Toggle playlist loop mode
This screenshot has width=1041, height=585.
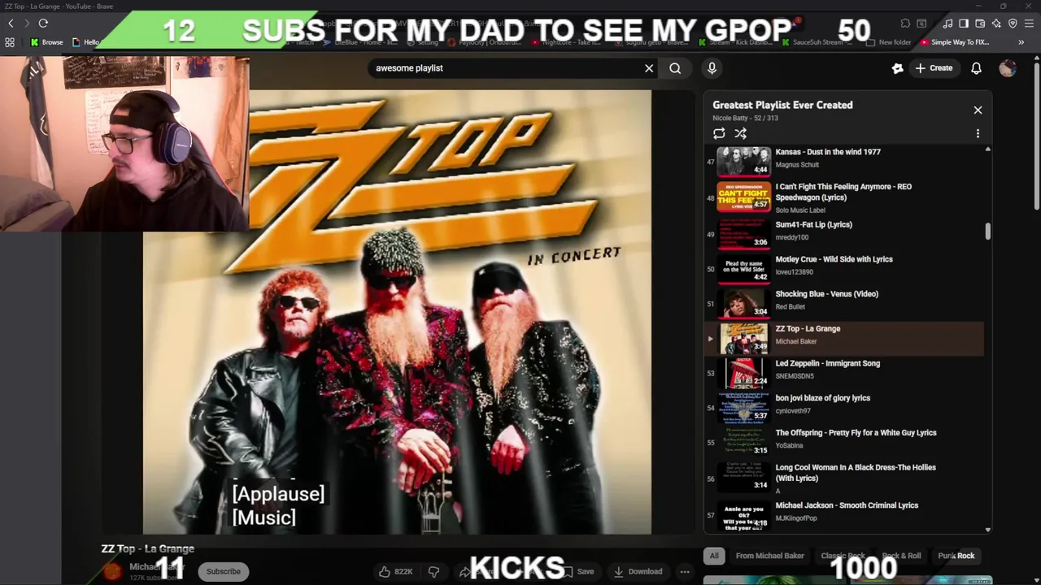(719, 133)
